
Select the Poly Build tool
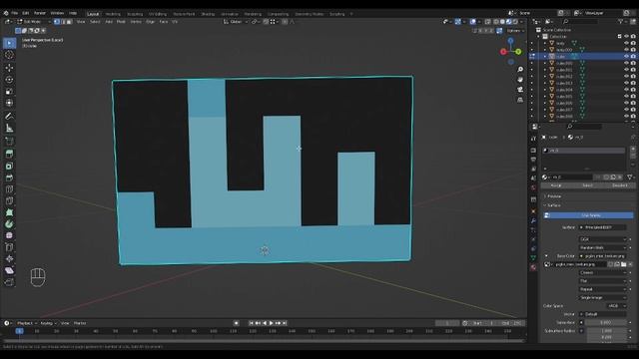pyautogui.click(x=9, y=212)
